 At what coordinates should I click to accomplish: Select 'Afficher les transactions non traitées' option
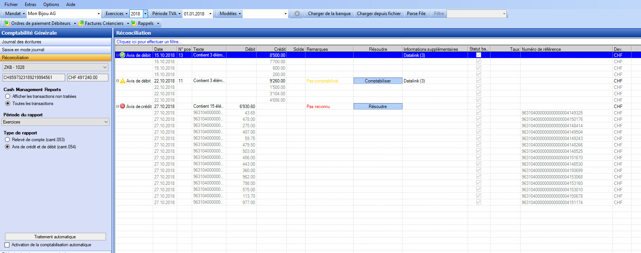8,96
